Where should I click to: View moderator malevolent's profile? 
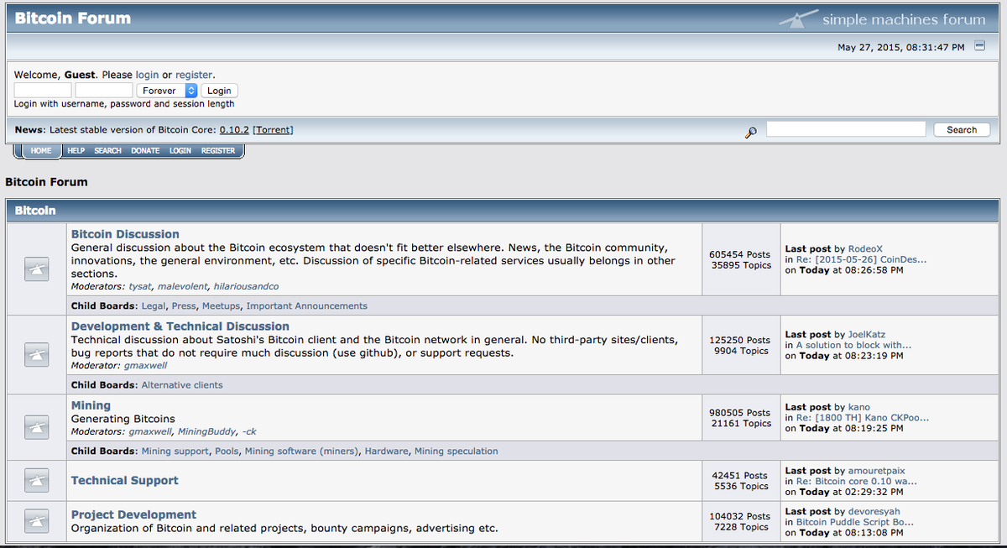(182, 287)
